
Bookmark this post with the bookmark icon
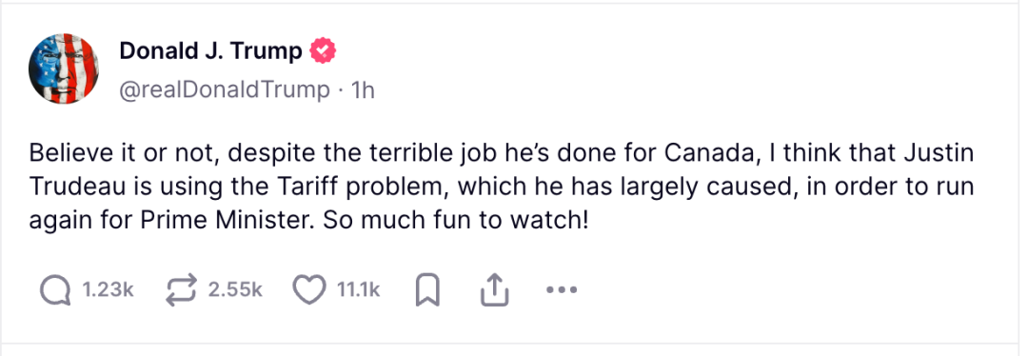click(427, 290)
